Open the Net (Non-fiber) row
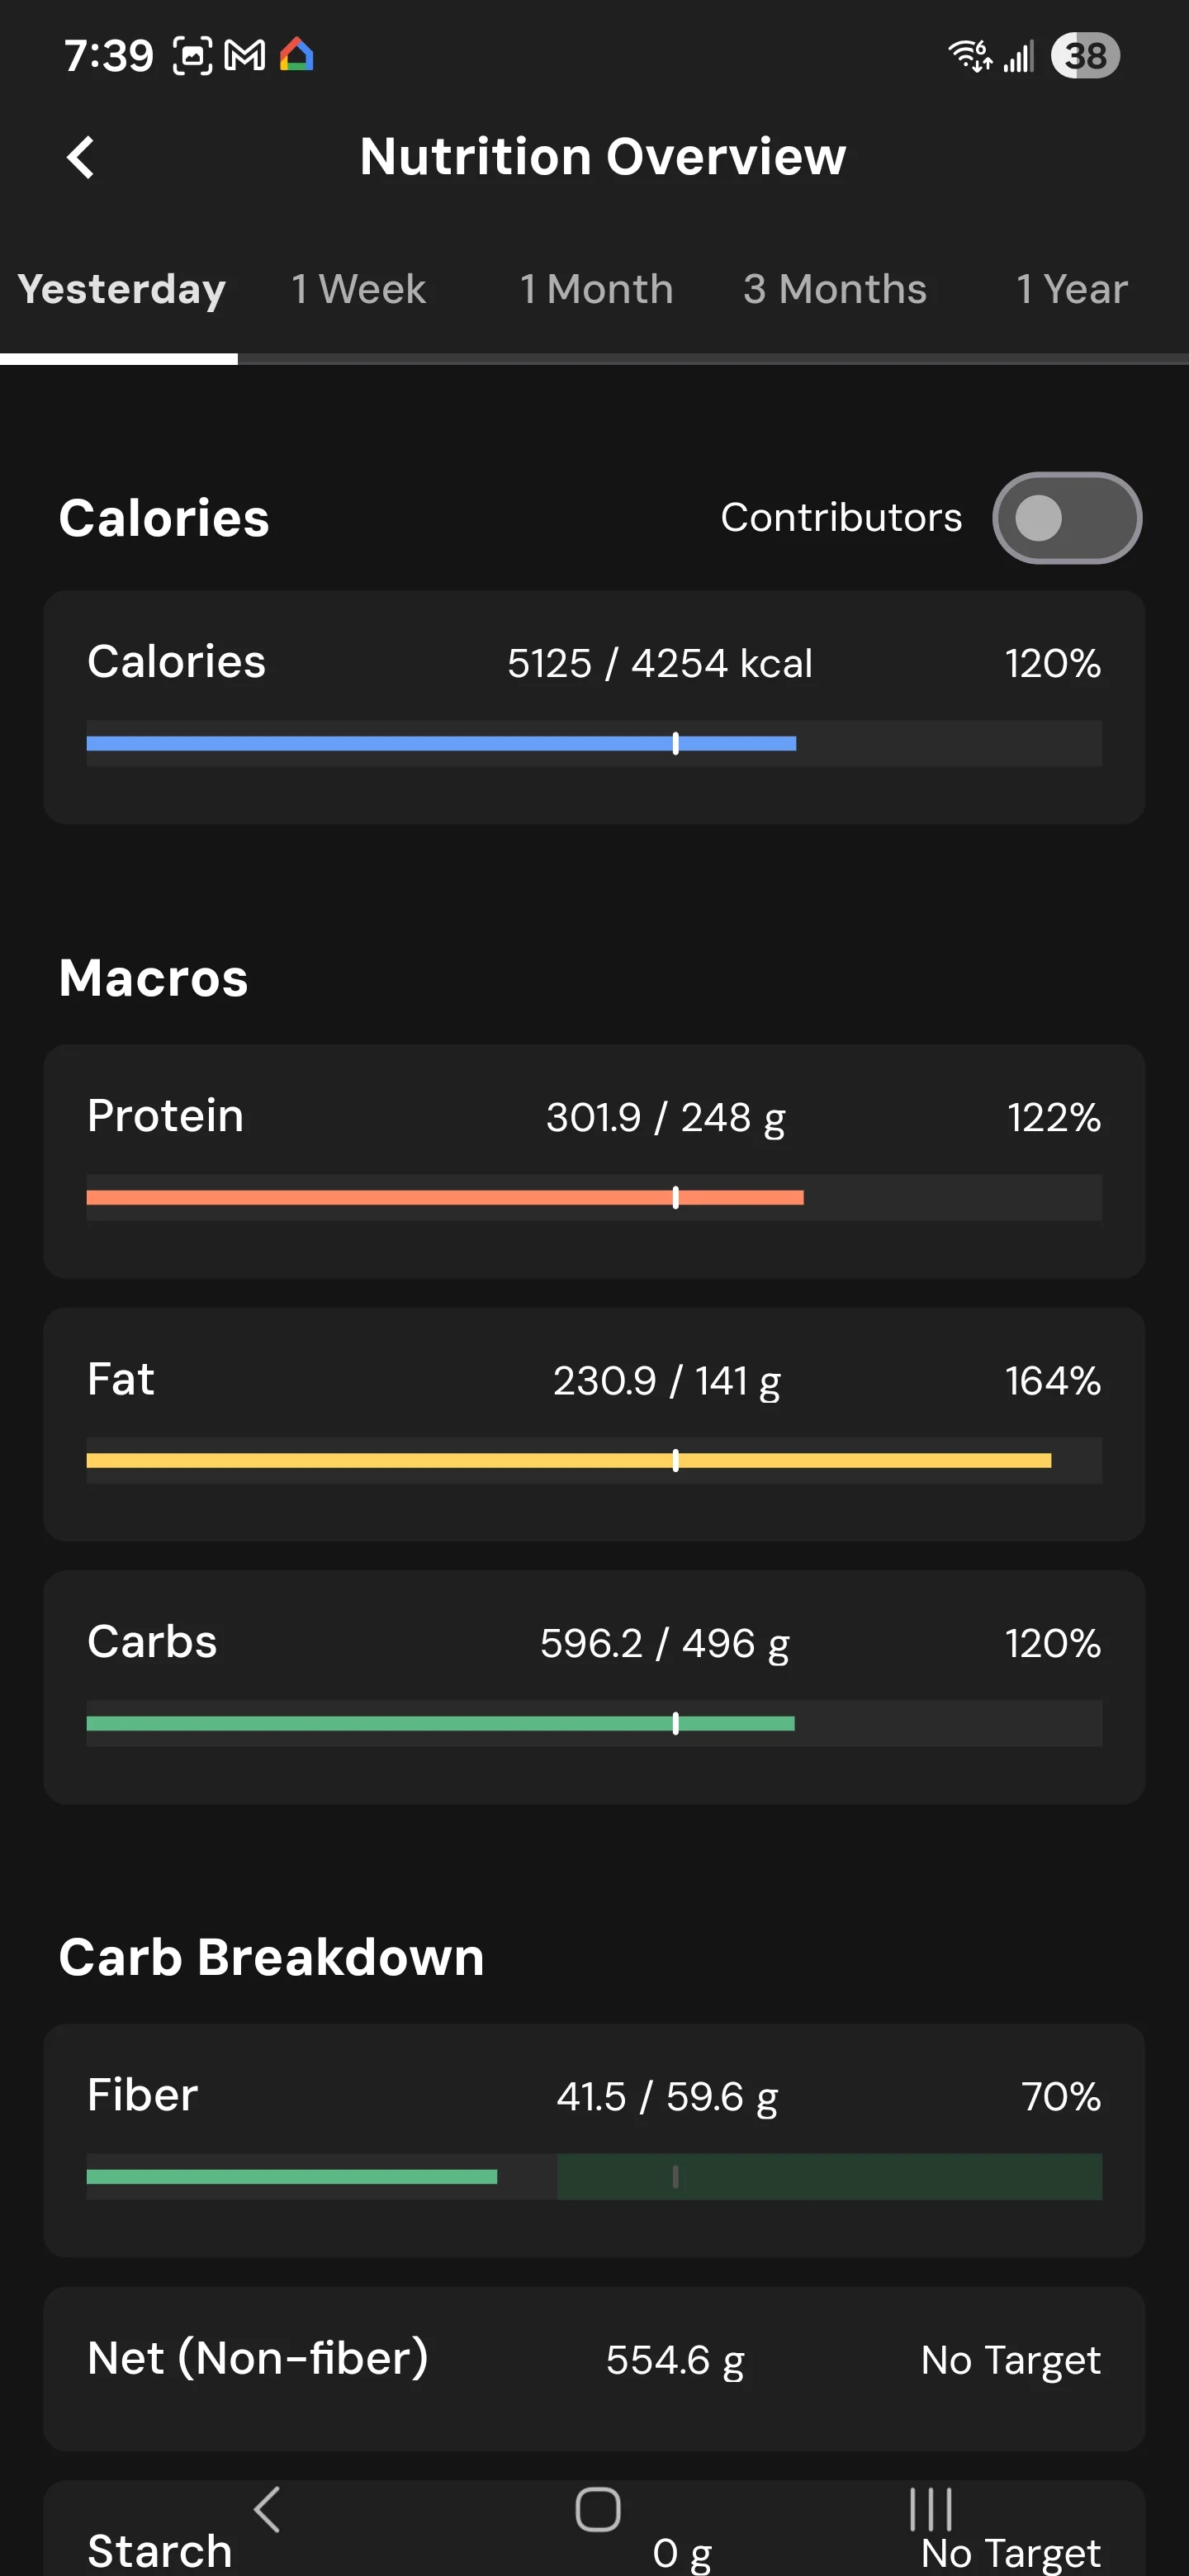 coord(594,2368)
